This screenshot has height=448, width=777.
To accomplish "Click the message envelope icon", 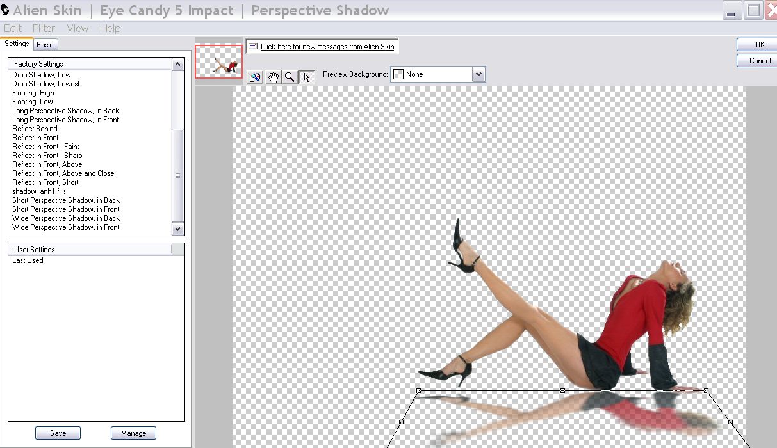I will point(253,47).
